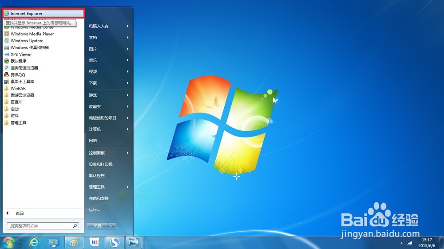Open the network computers taskbar icon
444x249 pixels.
(x=54, y=242)
